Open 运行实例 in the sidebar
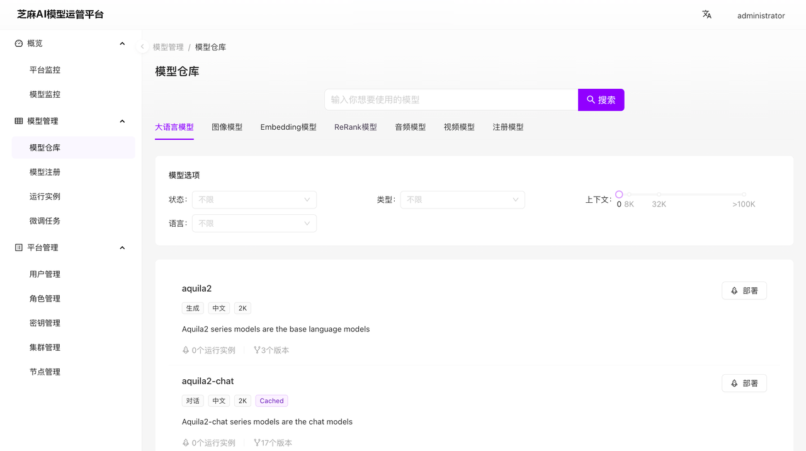 coord(73,197)
